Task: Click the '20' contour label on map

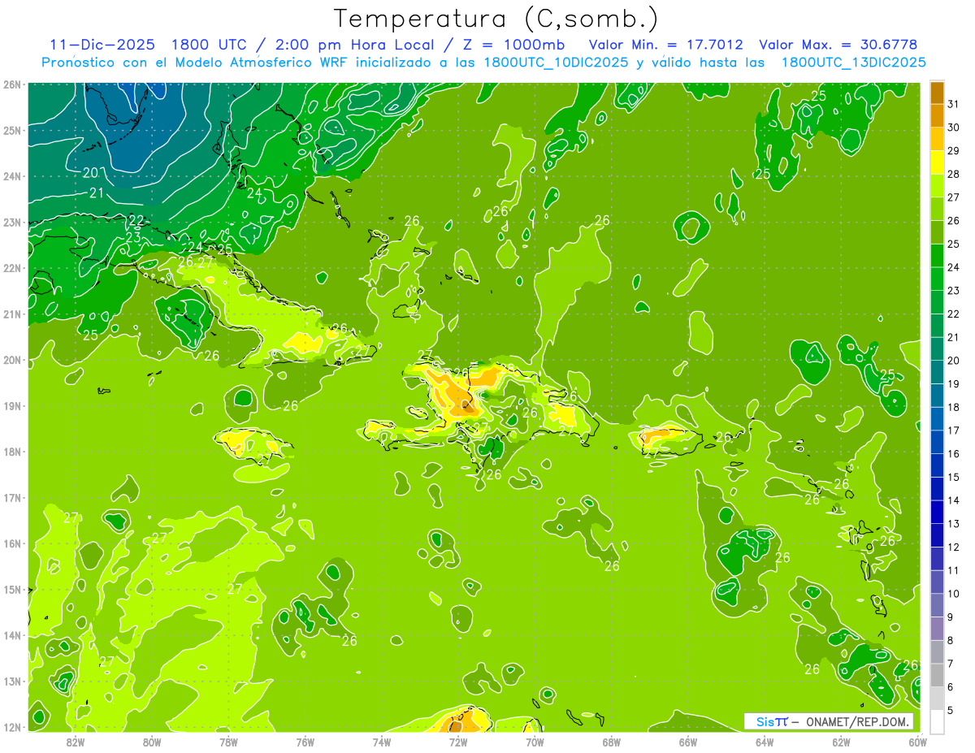Action: pos(90,172)
